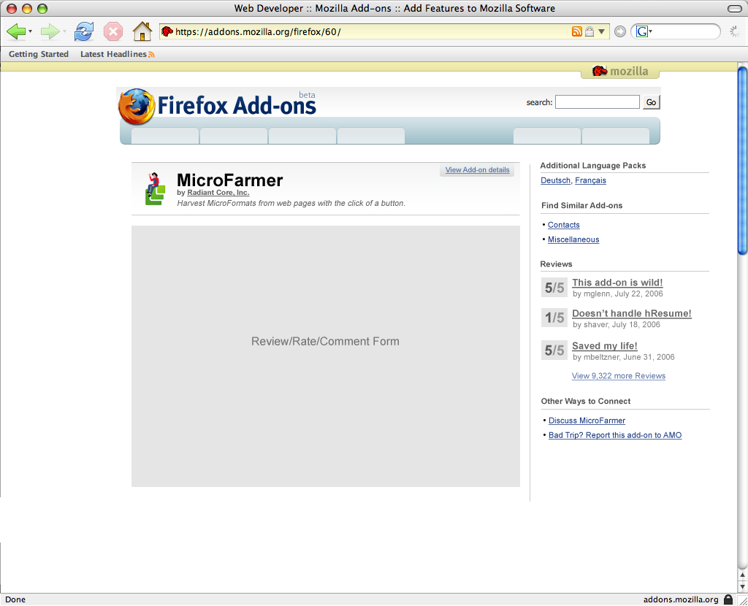Open the Forward history dropdown arrow

tap(64, 31)
